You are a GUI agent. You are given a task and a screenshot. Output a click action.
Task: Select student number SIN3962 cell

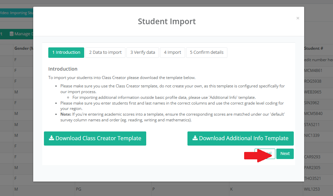(x=312, y=103)
